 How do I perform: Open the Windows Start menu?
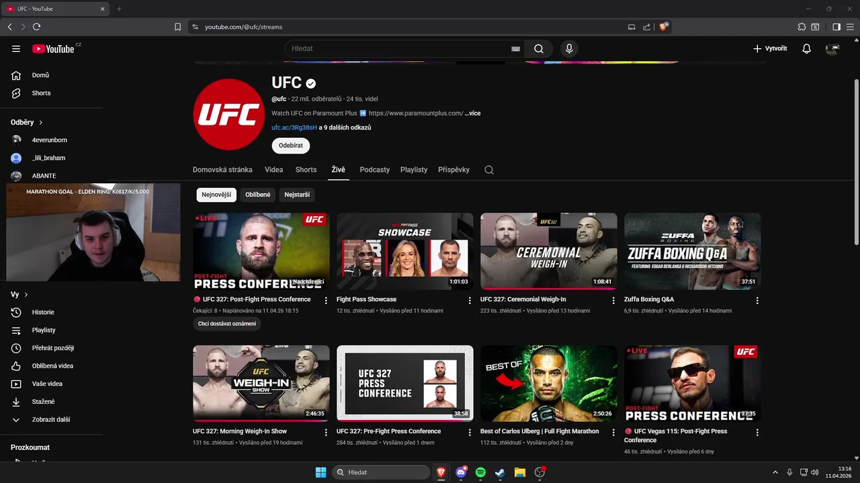click(320, 472)
